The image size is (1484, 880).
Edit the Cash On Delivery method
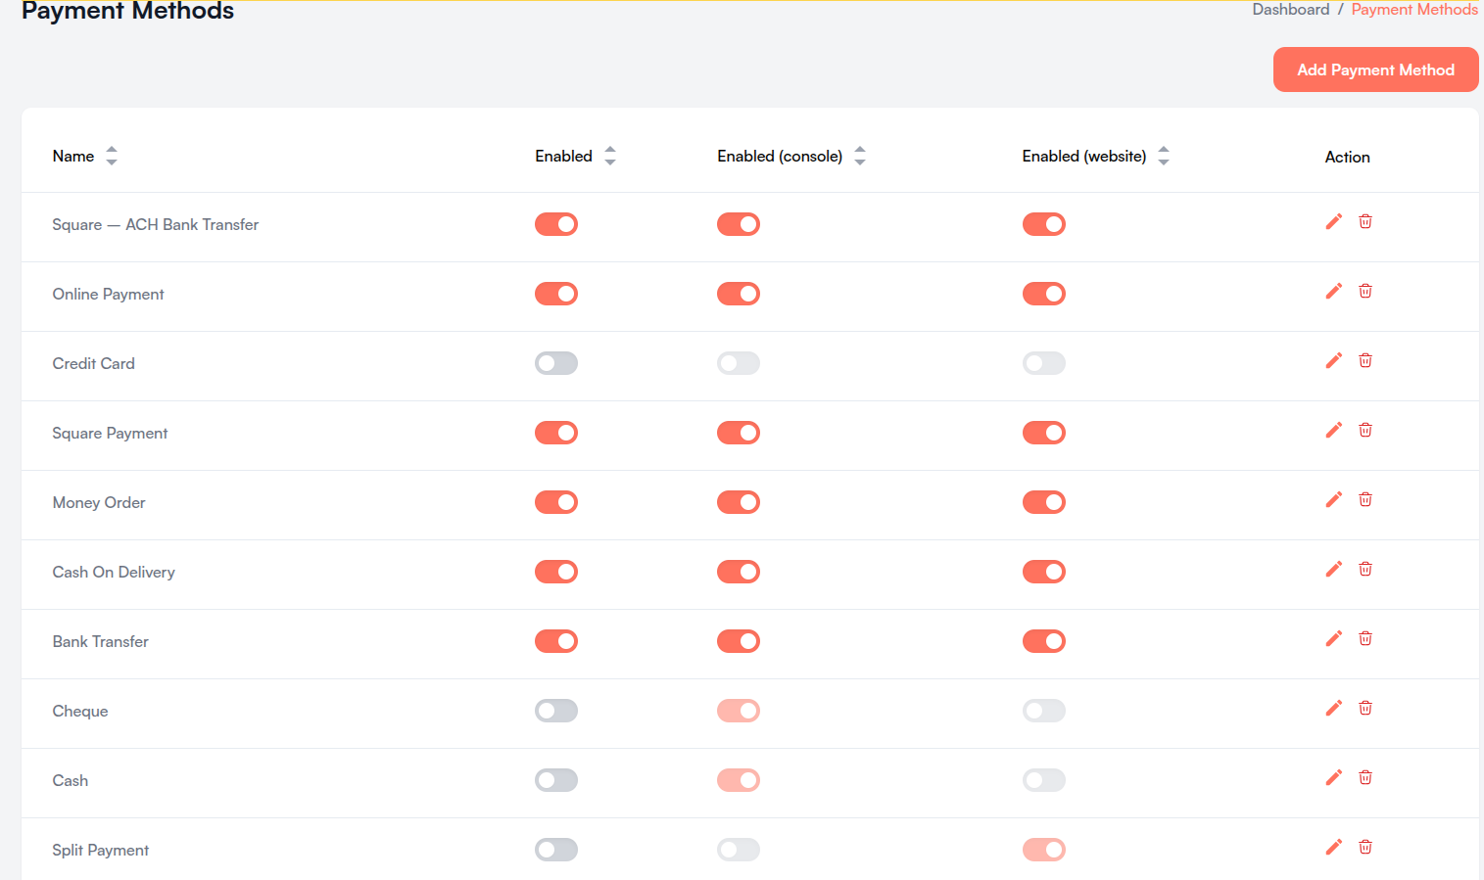(1333, 570)
